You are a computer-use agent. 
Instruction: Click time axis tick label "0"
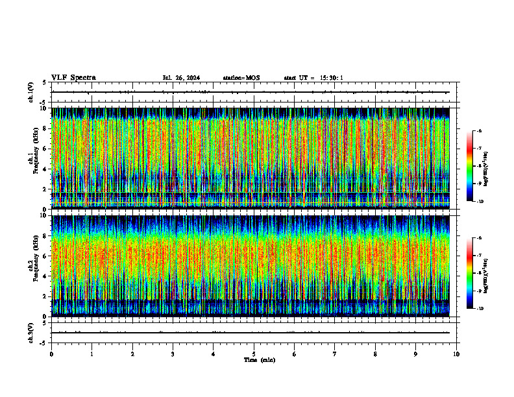coord(51,354)
